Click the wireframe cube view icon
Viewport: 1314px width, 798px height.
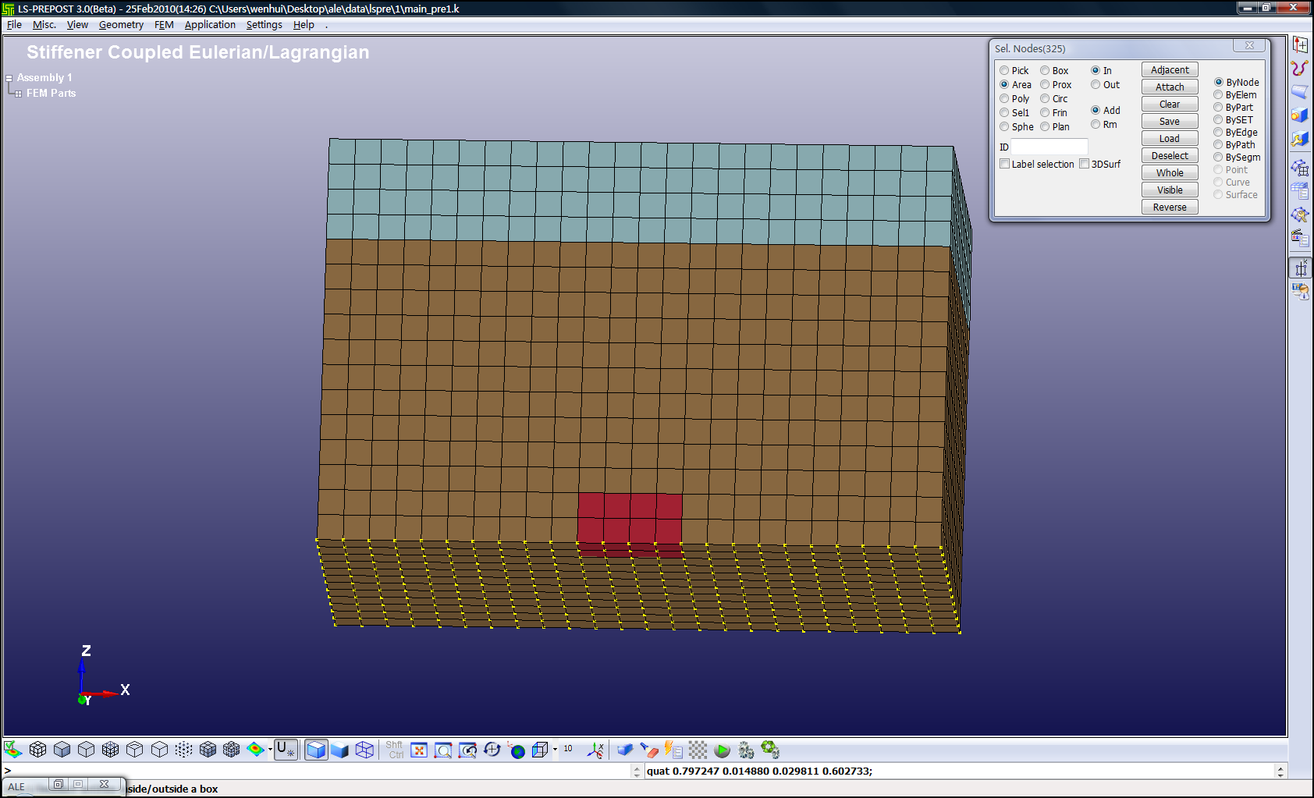tap(364, 750)
